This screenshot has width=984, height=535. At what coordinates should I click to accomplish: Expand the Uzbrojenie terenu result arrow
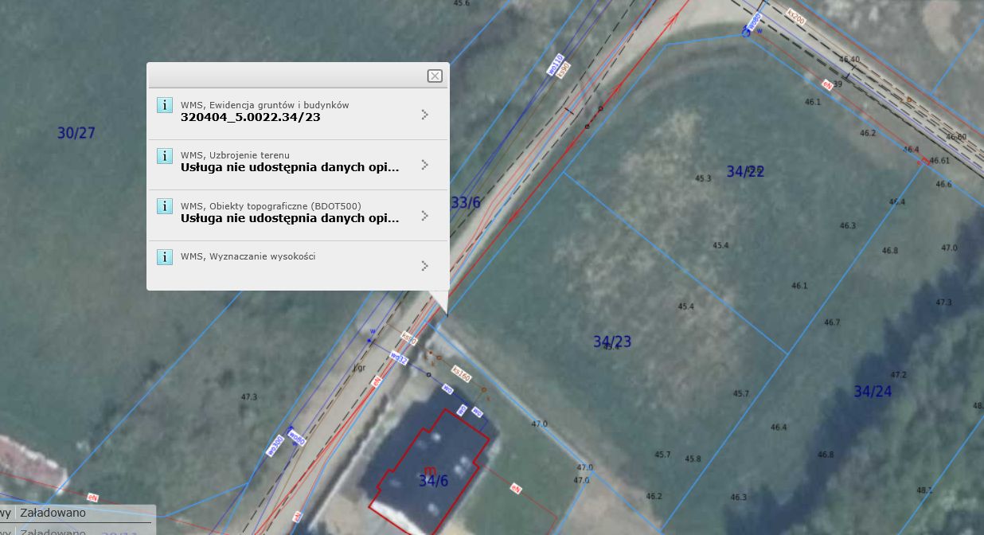tap(425, 165)
